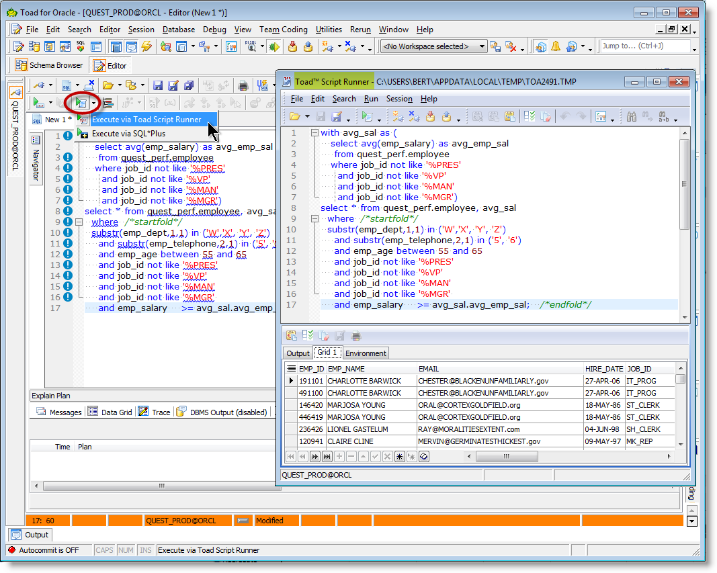
Task: Open file with the folder icon in Editor toolbar
Action: [108, 85]
